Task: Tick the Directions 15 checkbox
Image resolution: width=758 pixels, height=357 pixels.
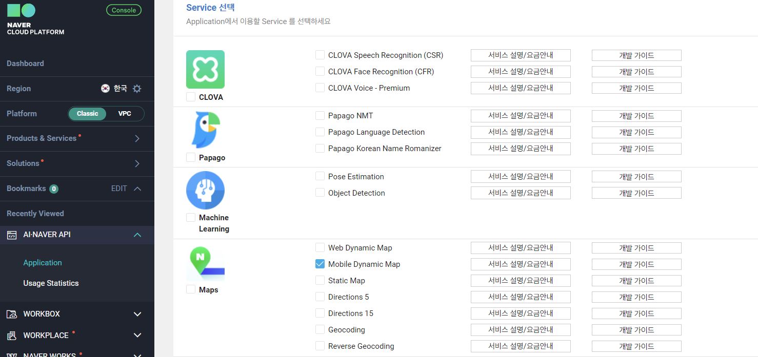Action: (320, 313)
